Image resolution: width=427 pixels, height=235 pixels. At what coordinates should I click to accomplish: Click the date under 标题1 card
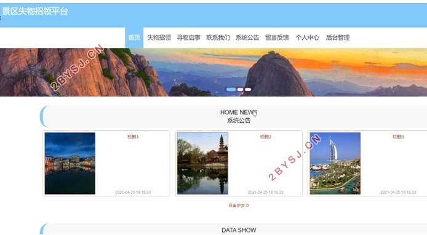point(133,192)
